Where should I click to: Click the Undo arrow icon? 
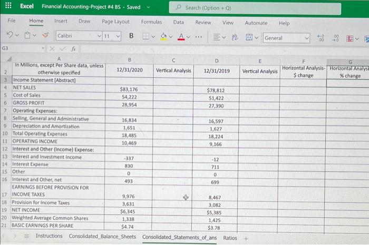tap(9, 35)
